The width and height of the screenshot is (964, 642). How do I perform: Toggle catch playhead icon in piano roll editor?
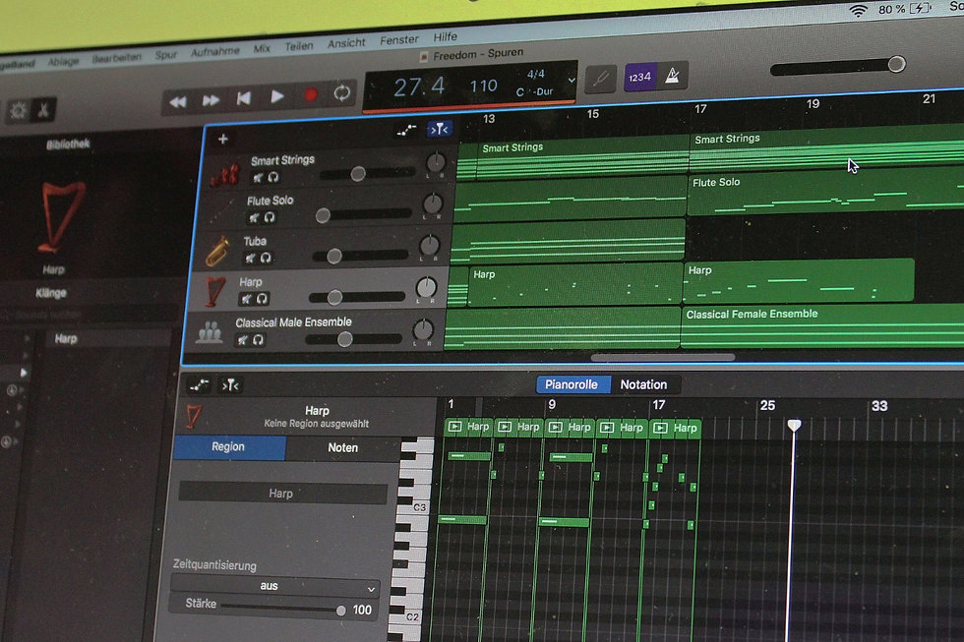[230, 385]
